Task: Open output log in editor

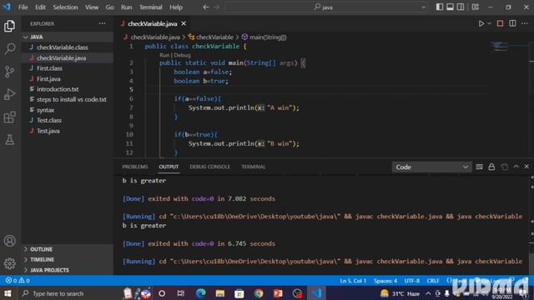Action: tap(504, 167)
